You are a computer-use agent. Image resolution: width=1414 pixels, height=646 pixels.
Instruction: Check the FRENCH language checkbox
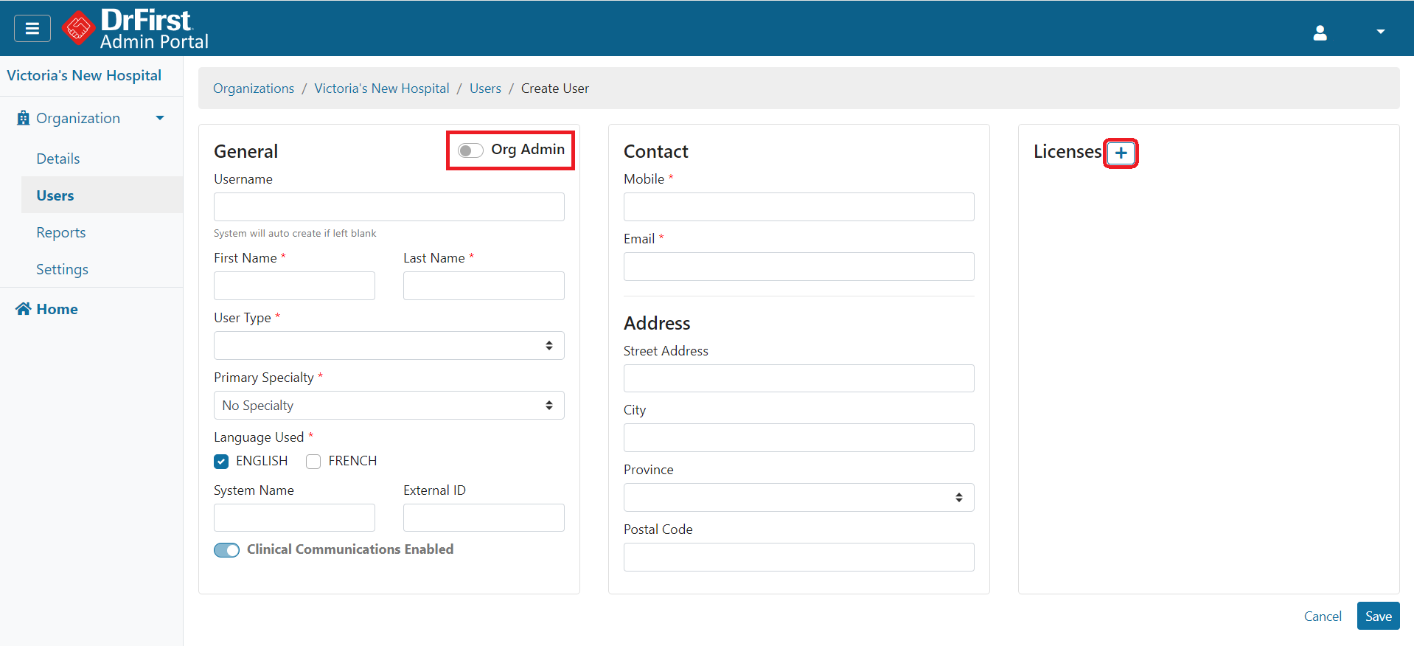(313, 462)
